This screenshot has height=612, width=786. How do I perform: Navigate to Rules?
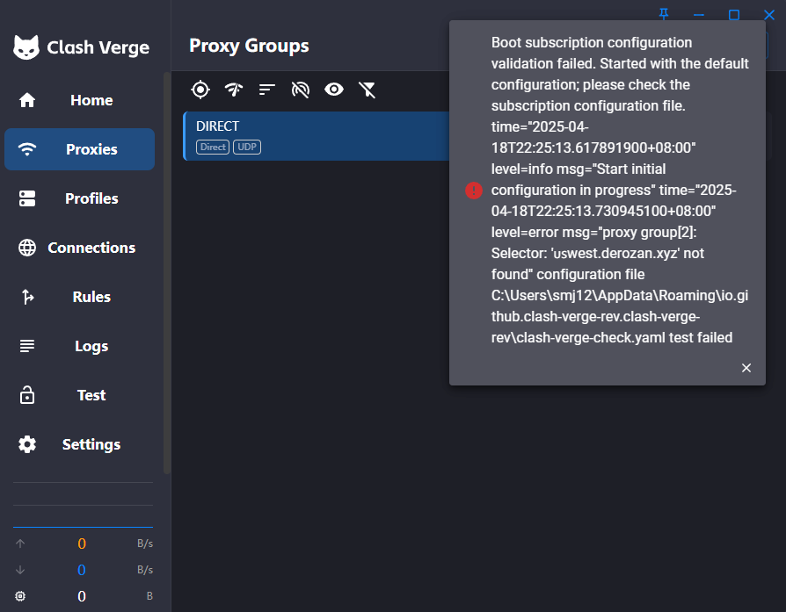80,297
